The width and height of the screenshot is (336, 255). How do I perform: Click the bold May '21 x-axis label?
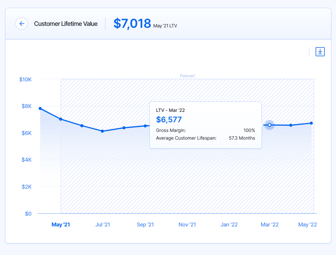[61, 225]
